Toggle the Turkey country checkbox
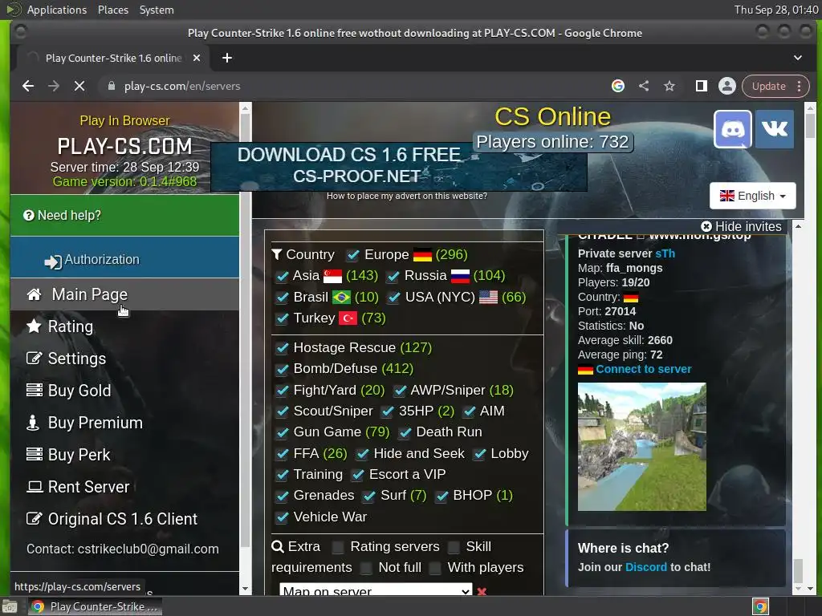The width and height of the screenshot is (822, 616). click(x=282, y=318)
